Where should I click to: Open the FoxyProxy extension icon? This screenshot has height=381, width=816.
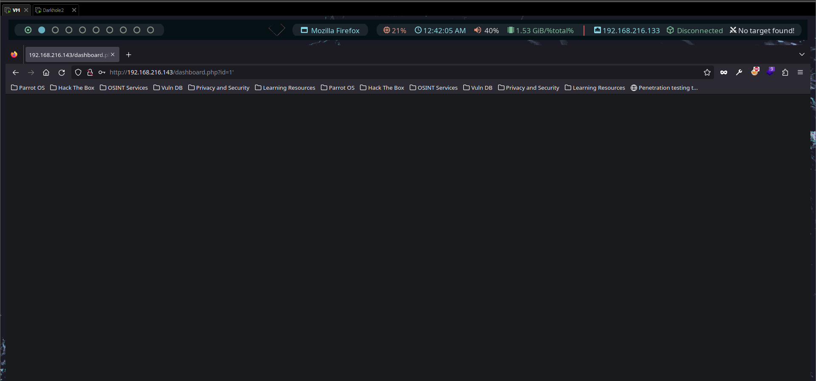(x=755, y=71)
